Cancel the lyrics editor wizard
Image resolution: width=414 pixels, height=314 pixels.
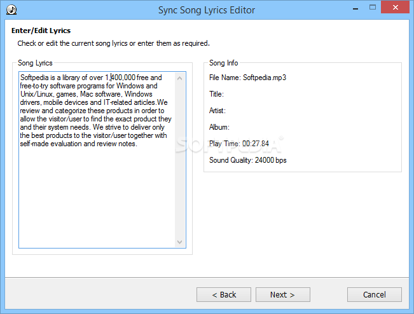(375, 294)
